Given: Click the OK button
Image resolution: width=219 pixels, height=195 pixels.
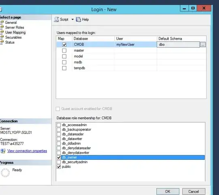Looking at the screenshot, I should pyautogui.click(x=168, y=191).
